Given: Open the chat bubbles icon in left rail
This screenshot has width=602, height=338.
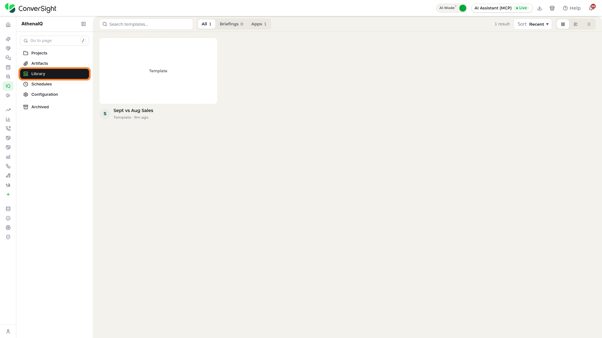Looking at the screenshot, I should [8, 58].
